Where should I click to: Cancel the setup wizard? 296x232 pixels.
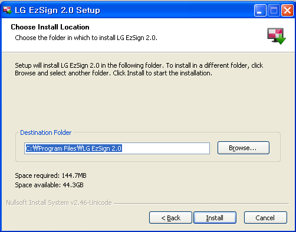coord(265,218)
